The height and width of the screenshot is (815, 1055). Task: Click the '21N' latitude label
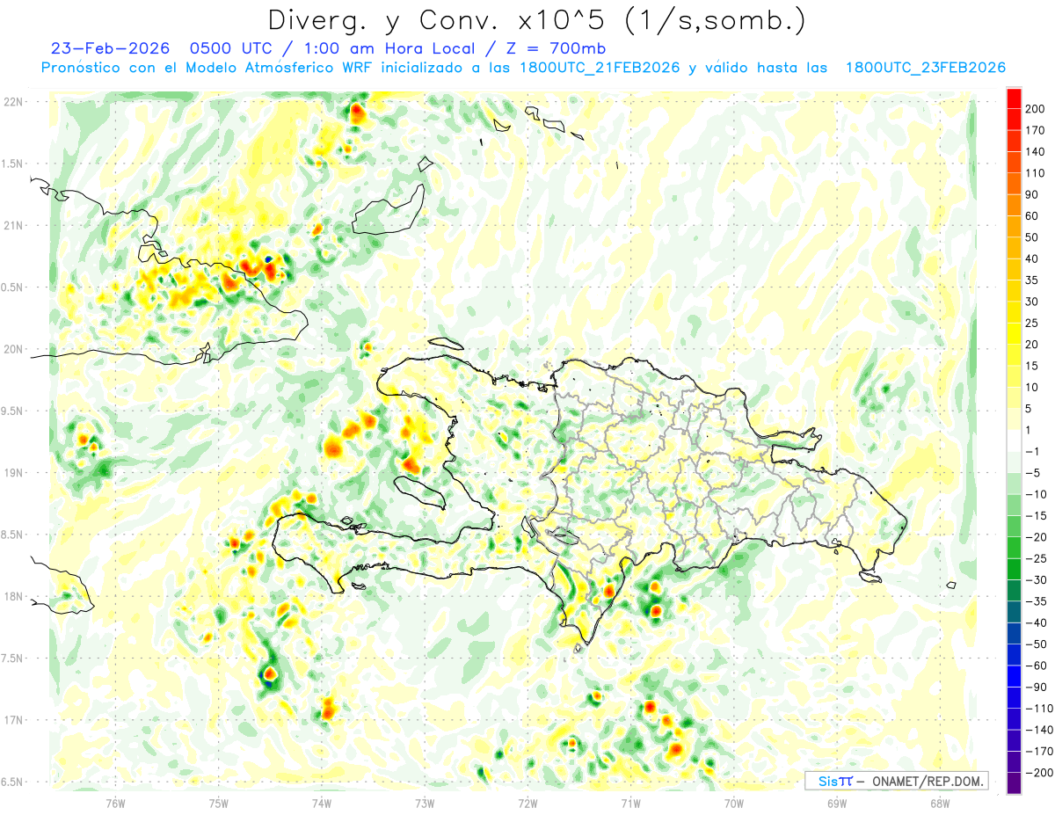coord(14,225)
